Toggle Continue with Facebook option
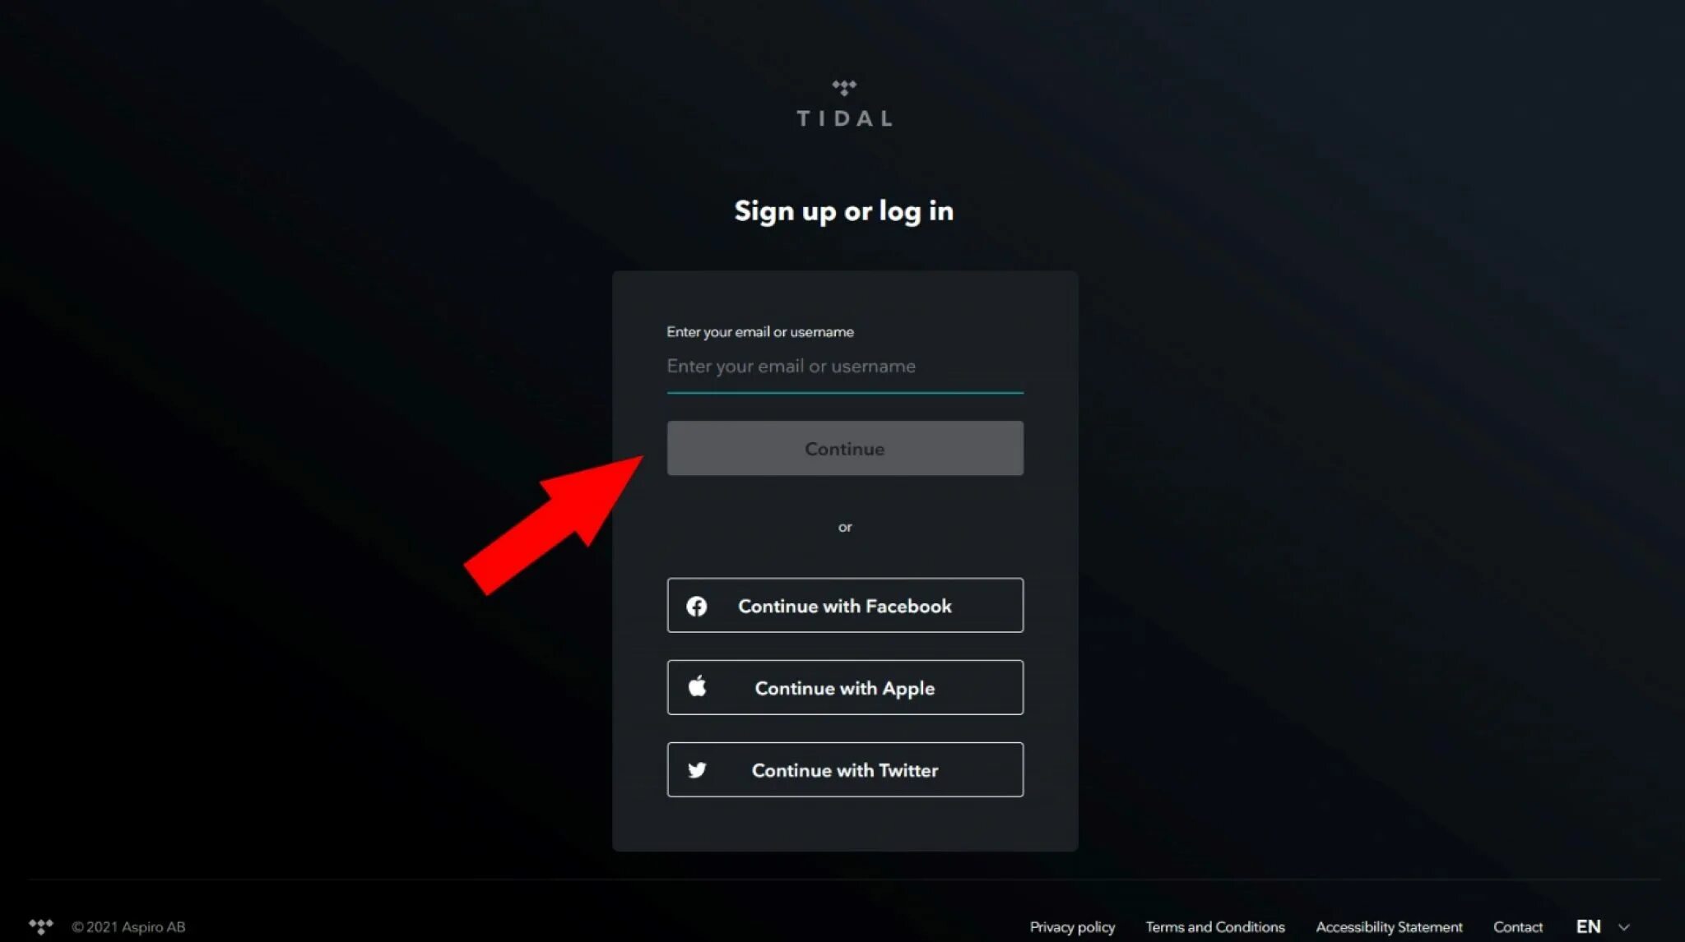The height and width of the screenshot is (942, 1685). click(x=845, y=606)
